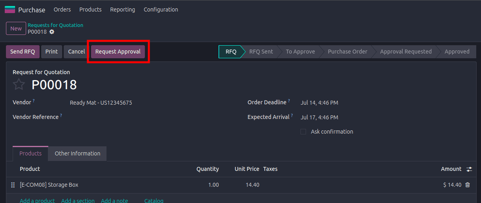Click Add a note link
Image resolution: width=481 pixels, height=203 pixels.
click(114, 201)
